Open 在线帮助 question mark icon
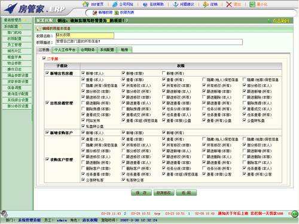Screen dimensions: 299x224 tap(145, 4)
